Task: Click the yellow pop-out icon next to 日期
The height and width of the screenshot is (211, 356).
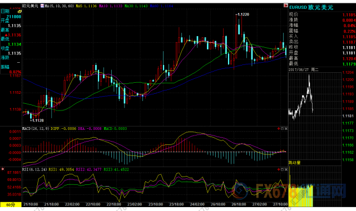Action: [19, 11]
